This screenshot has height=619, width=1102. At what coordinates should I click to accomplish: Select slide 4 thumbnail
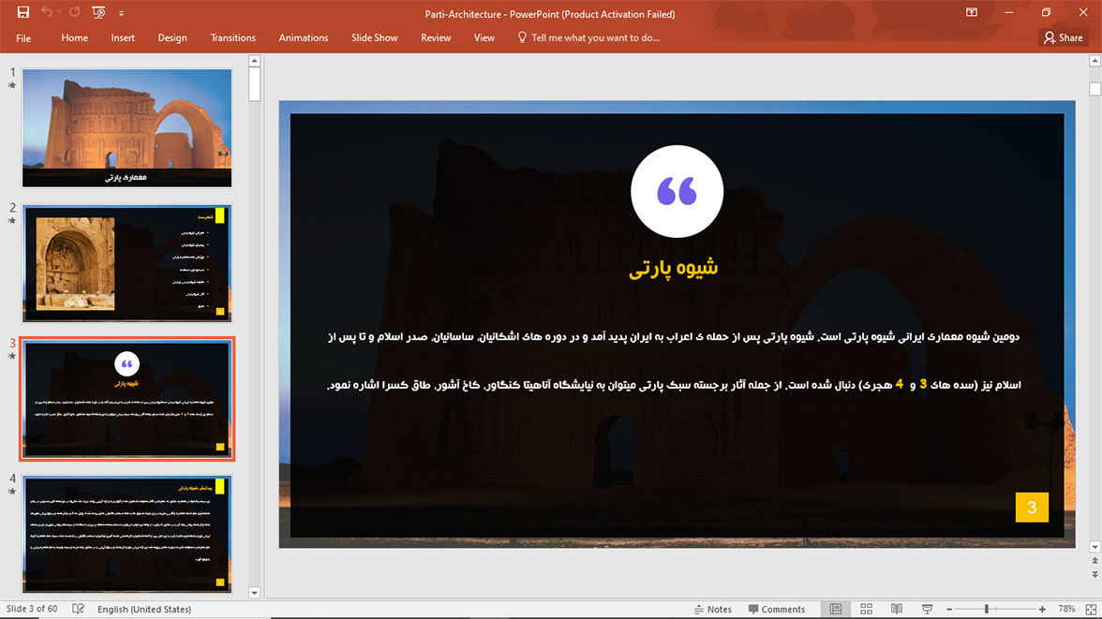(x=127, y=534)
